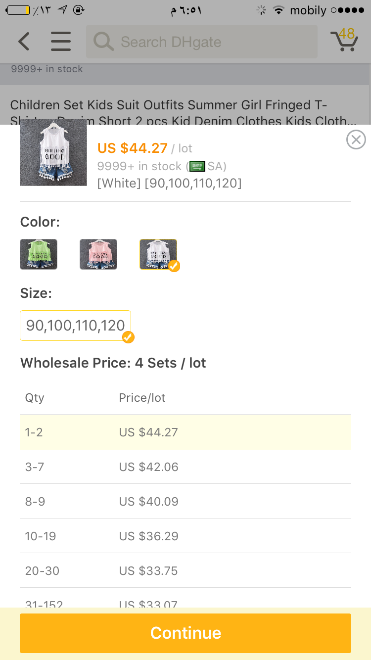
Task: Tap the search magnifier icon
Action: click(103, 42)
